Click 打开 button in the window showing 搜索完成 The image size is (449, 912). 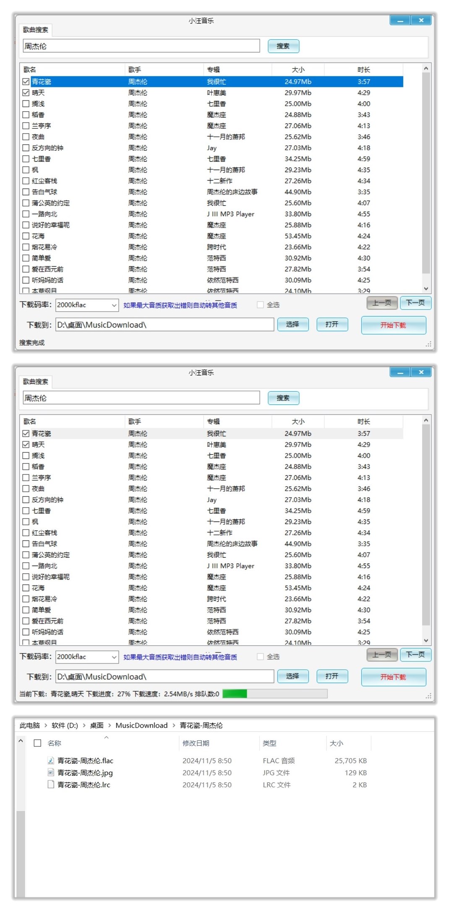coord(332,325)
